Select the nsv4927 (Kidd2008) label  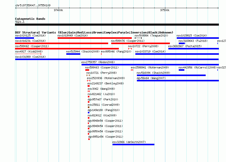pyautogui.click(x=29, y=51)
